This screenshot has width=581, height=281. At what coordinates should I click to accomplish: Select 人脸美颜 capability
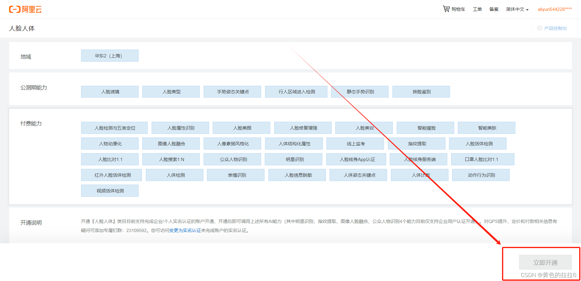point(241,128)
